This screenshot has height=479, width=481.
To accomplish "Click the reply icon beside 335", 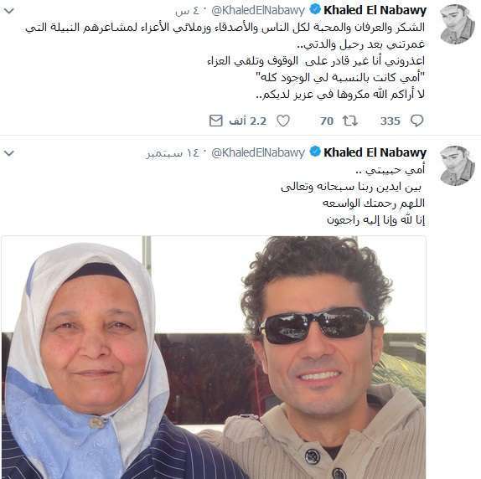I will pos(417,121).
